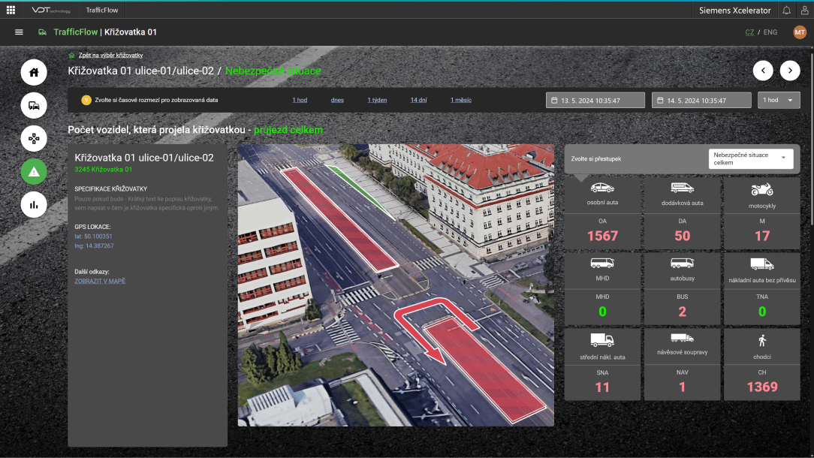Screen dimensions: 814x458
Task: Select the 1 týden time range
Action: 377,100
